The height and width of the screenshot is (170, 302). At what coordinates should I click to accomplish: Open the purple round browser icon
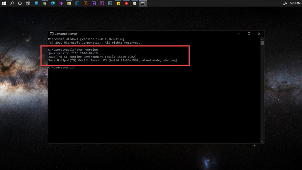[x=61, y=3]
